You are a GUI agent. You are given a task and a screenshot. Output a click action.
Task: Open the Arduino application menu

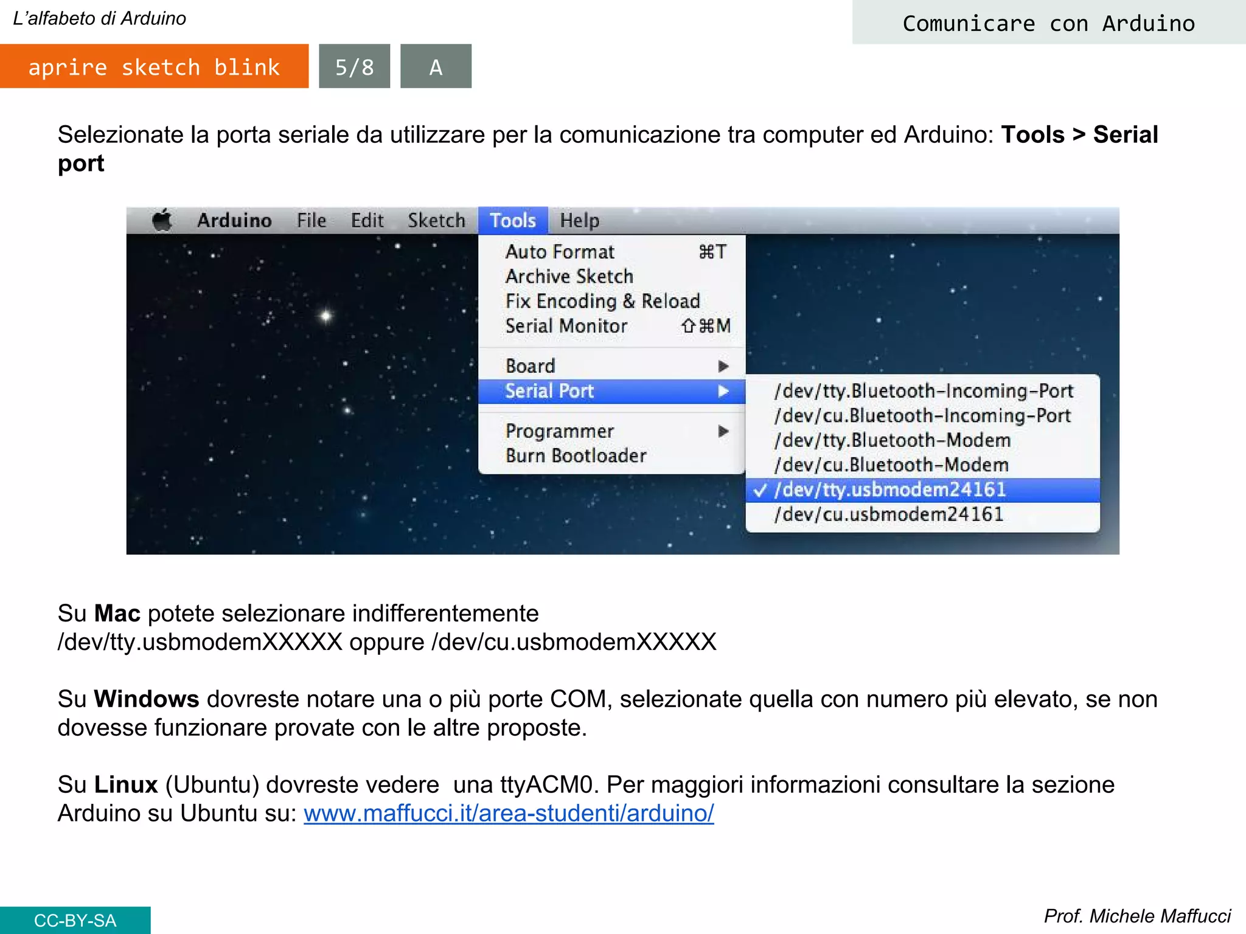tap(234, 220)
